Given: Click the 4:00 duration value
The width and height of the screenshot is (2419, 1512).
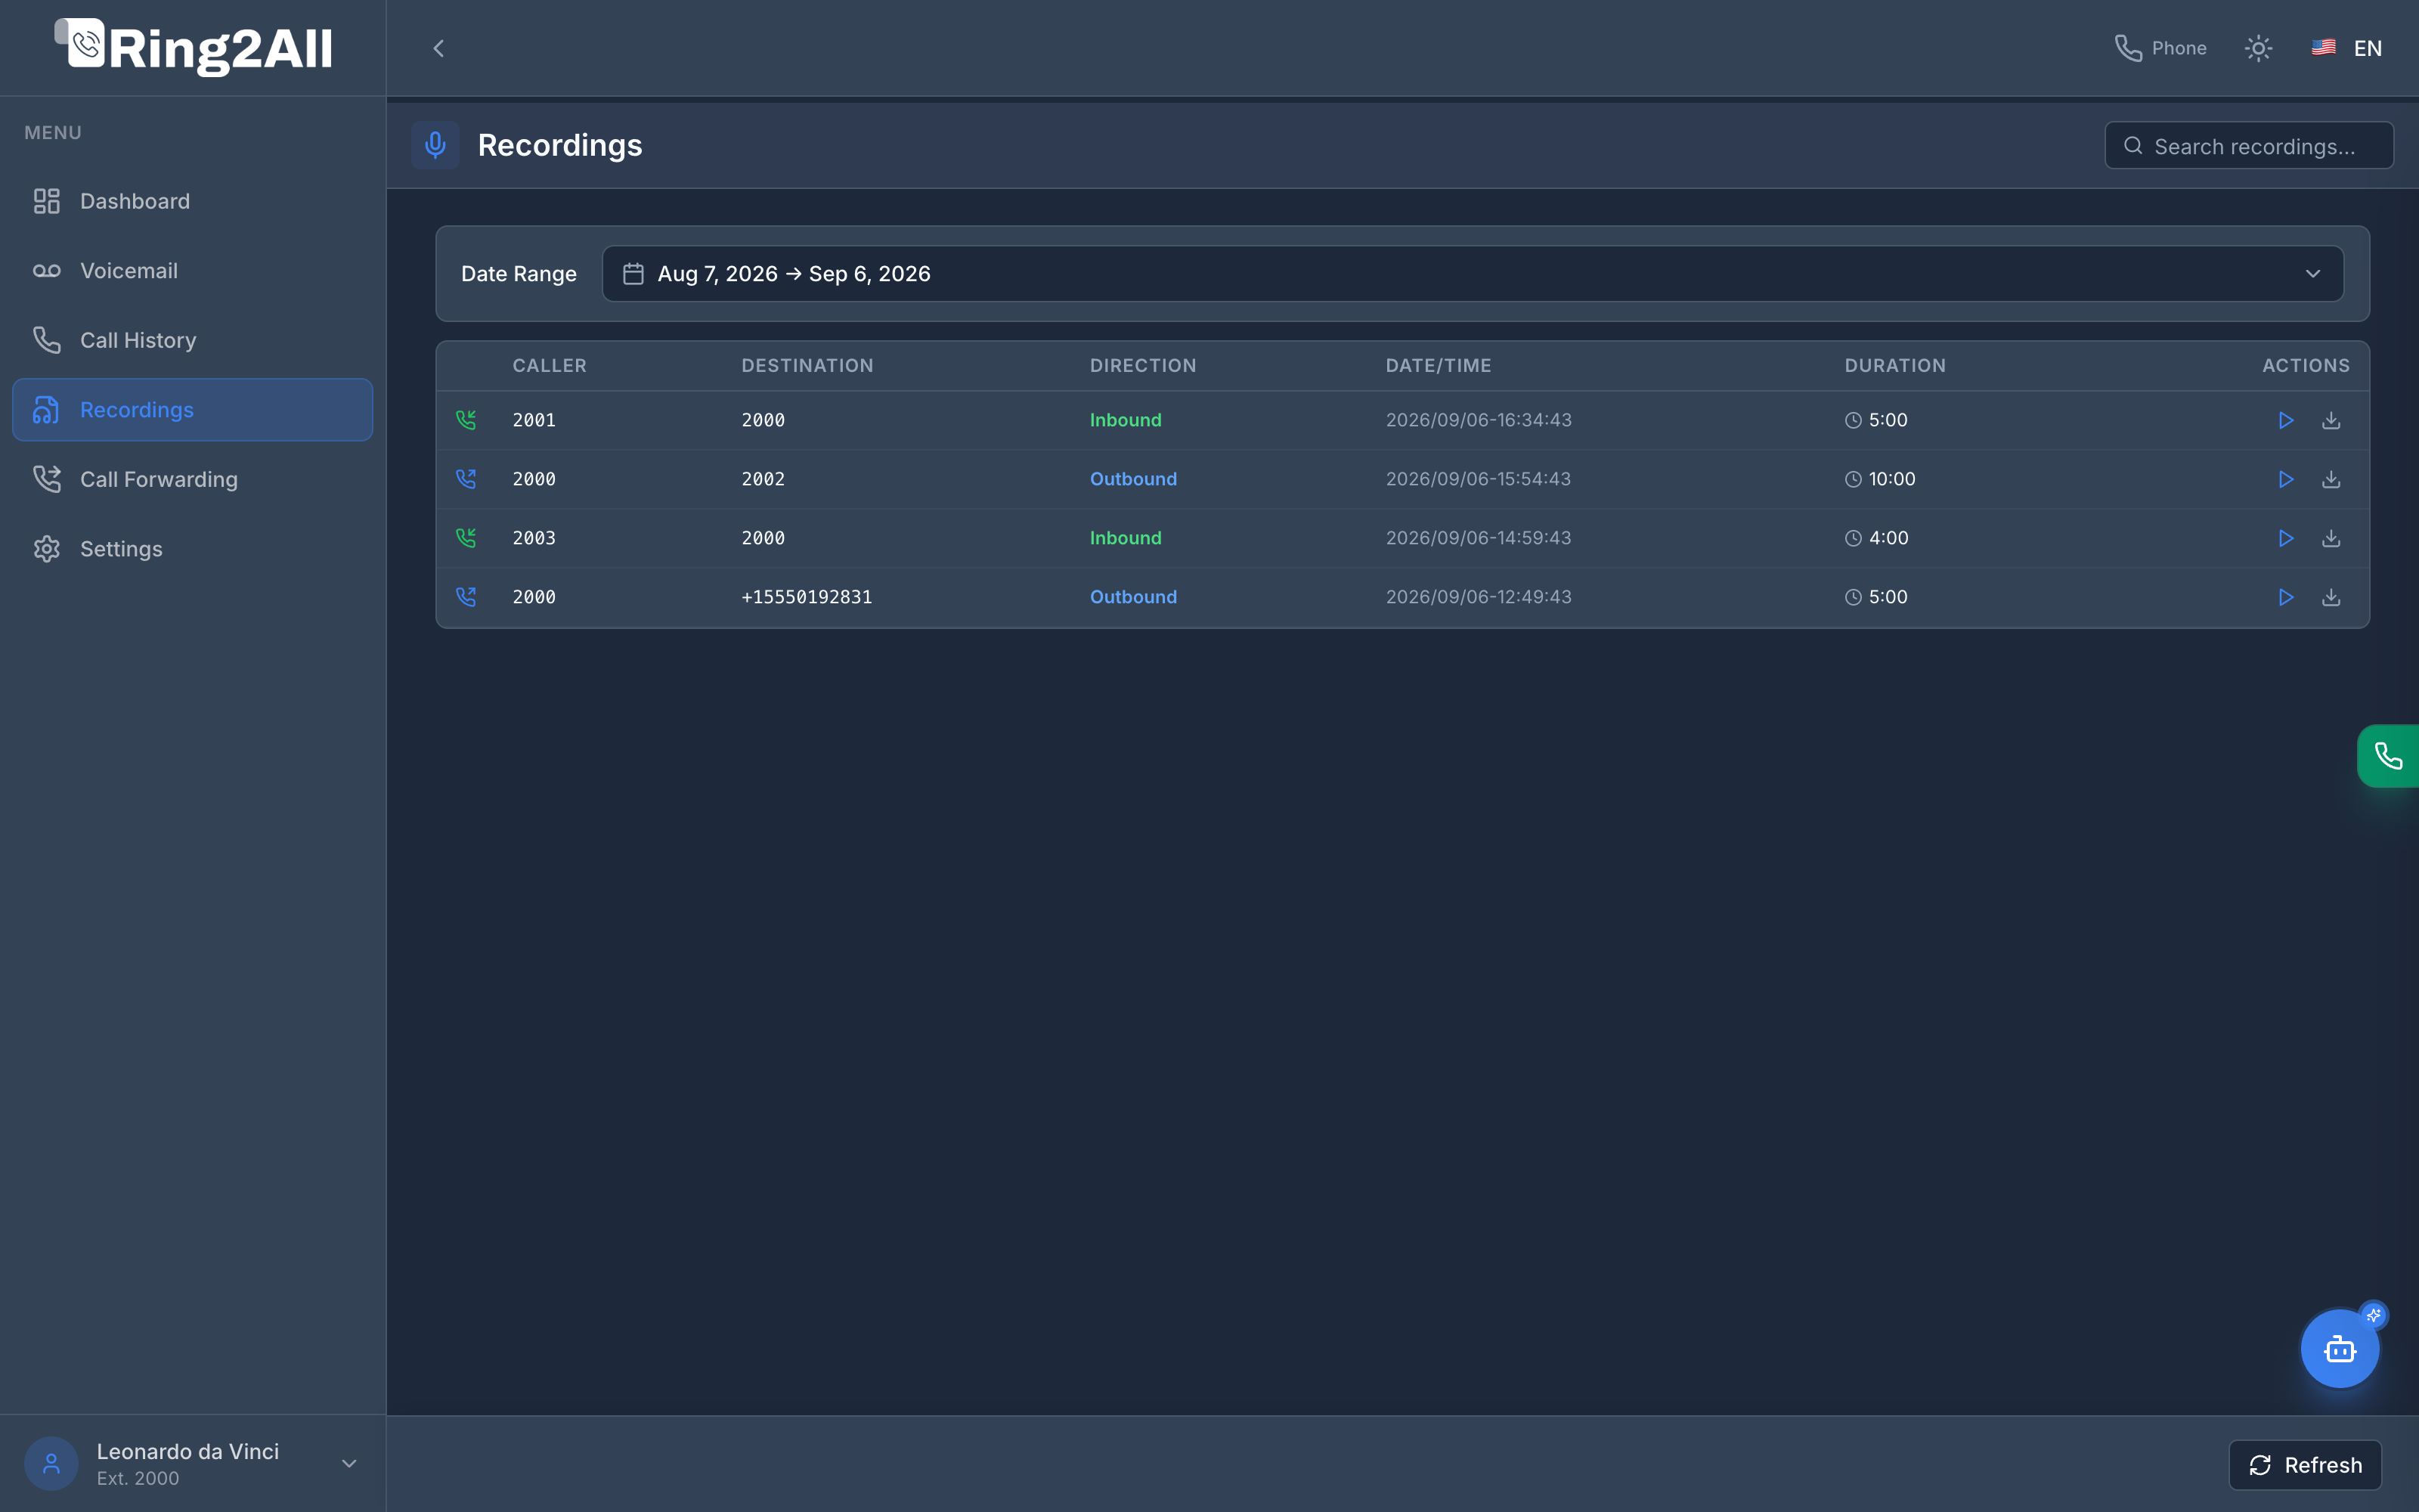Looking at the screenshot, I should (1888, 538).
